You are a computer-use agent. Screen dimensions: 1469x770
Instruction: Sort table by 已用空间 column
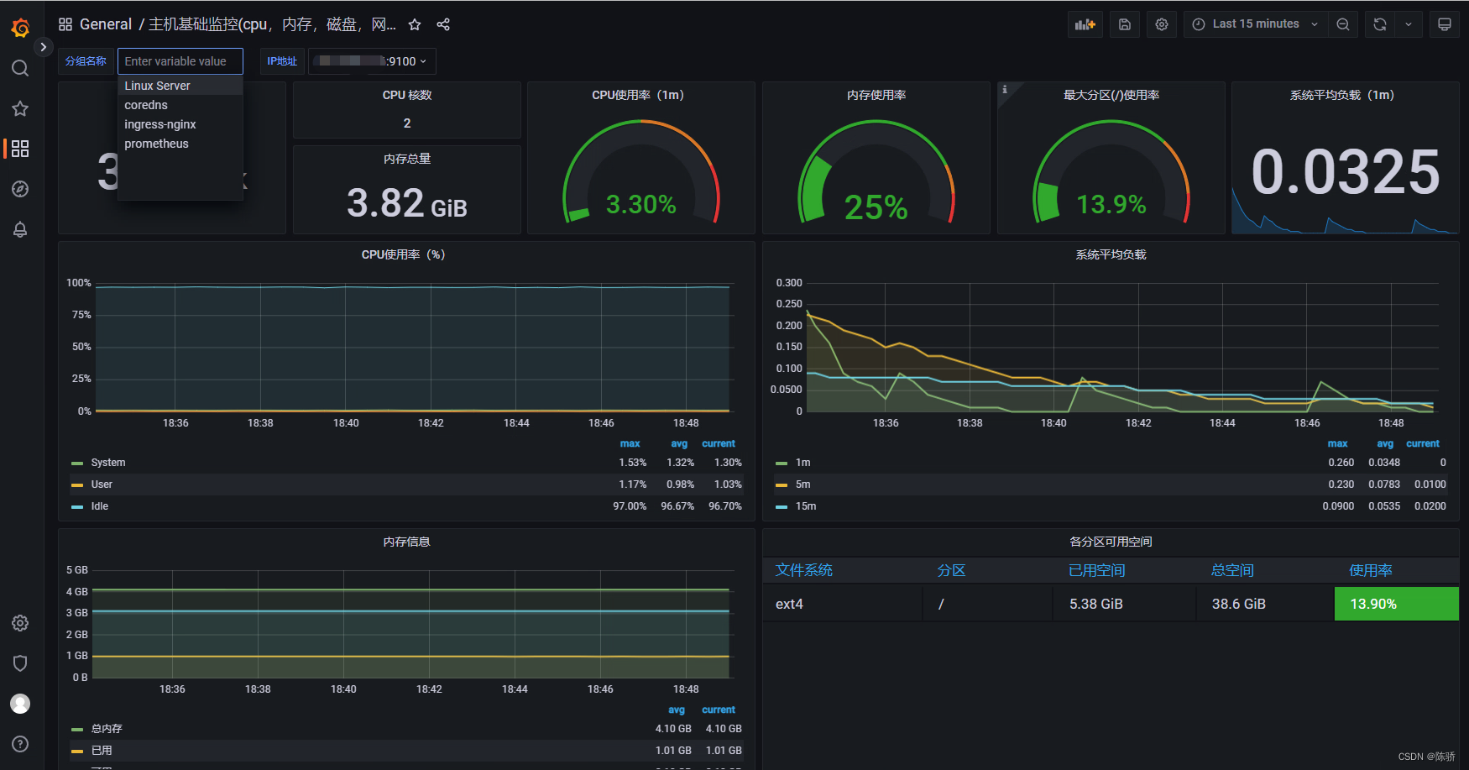click(x=1097, y=570)
